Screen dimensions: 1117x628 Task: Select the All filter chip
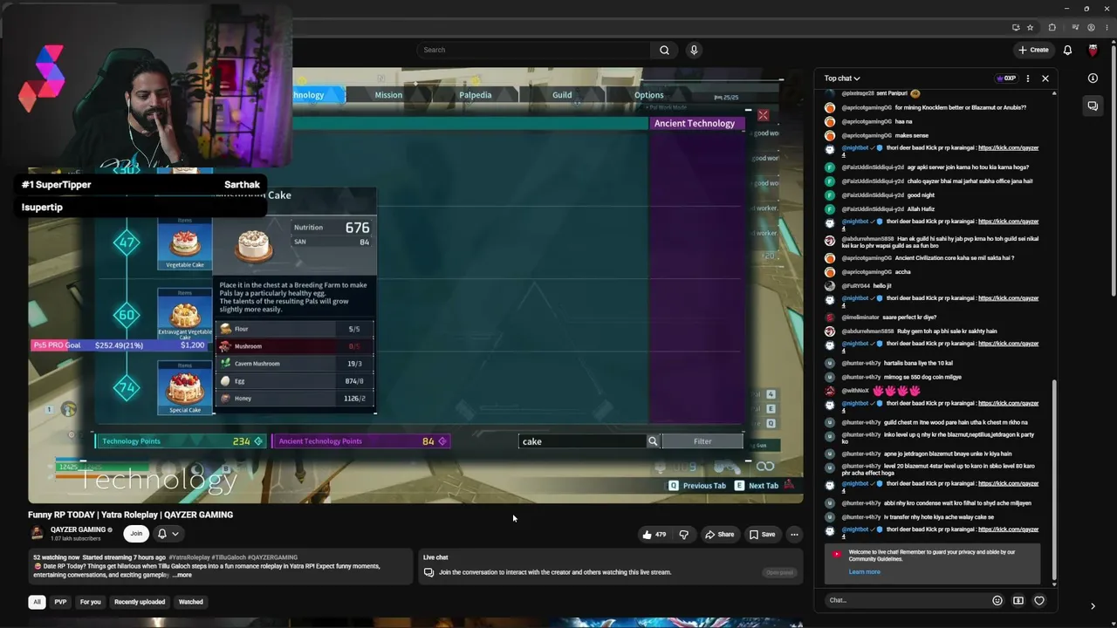37,602
